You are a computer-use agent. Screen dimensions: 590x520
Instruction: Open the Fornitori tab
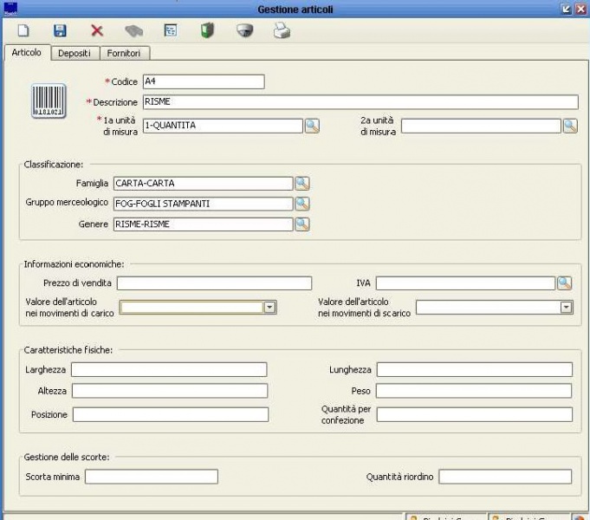(x=124, y=54)
